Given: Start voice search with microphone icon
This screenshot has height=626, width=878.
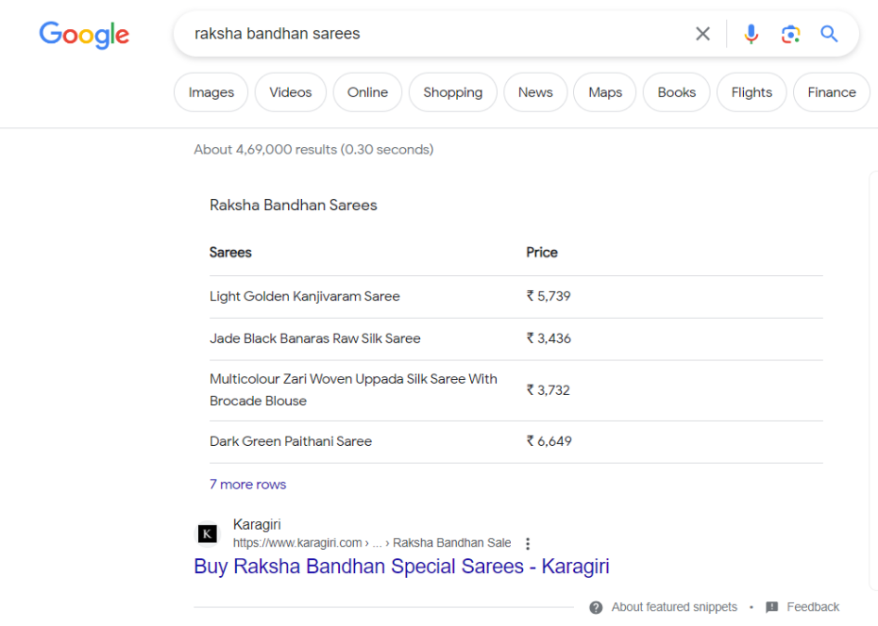Looking at the screenshot, I should click(751, 34).
